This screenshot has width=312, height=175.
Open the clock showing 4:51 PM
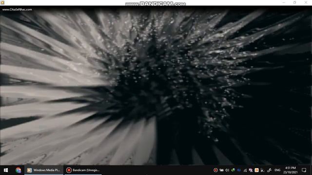[291, 170]
